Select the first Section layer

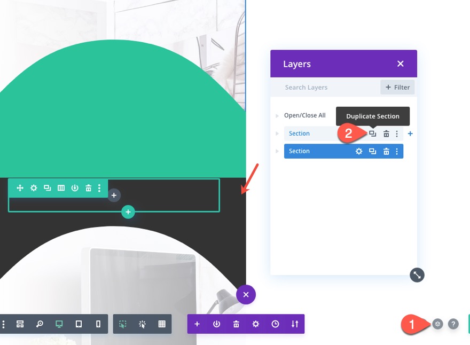click(x=299, y=134)
